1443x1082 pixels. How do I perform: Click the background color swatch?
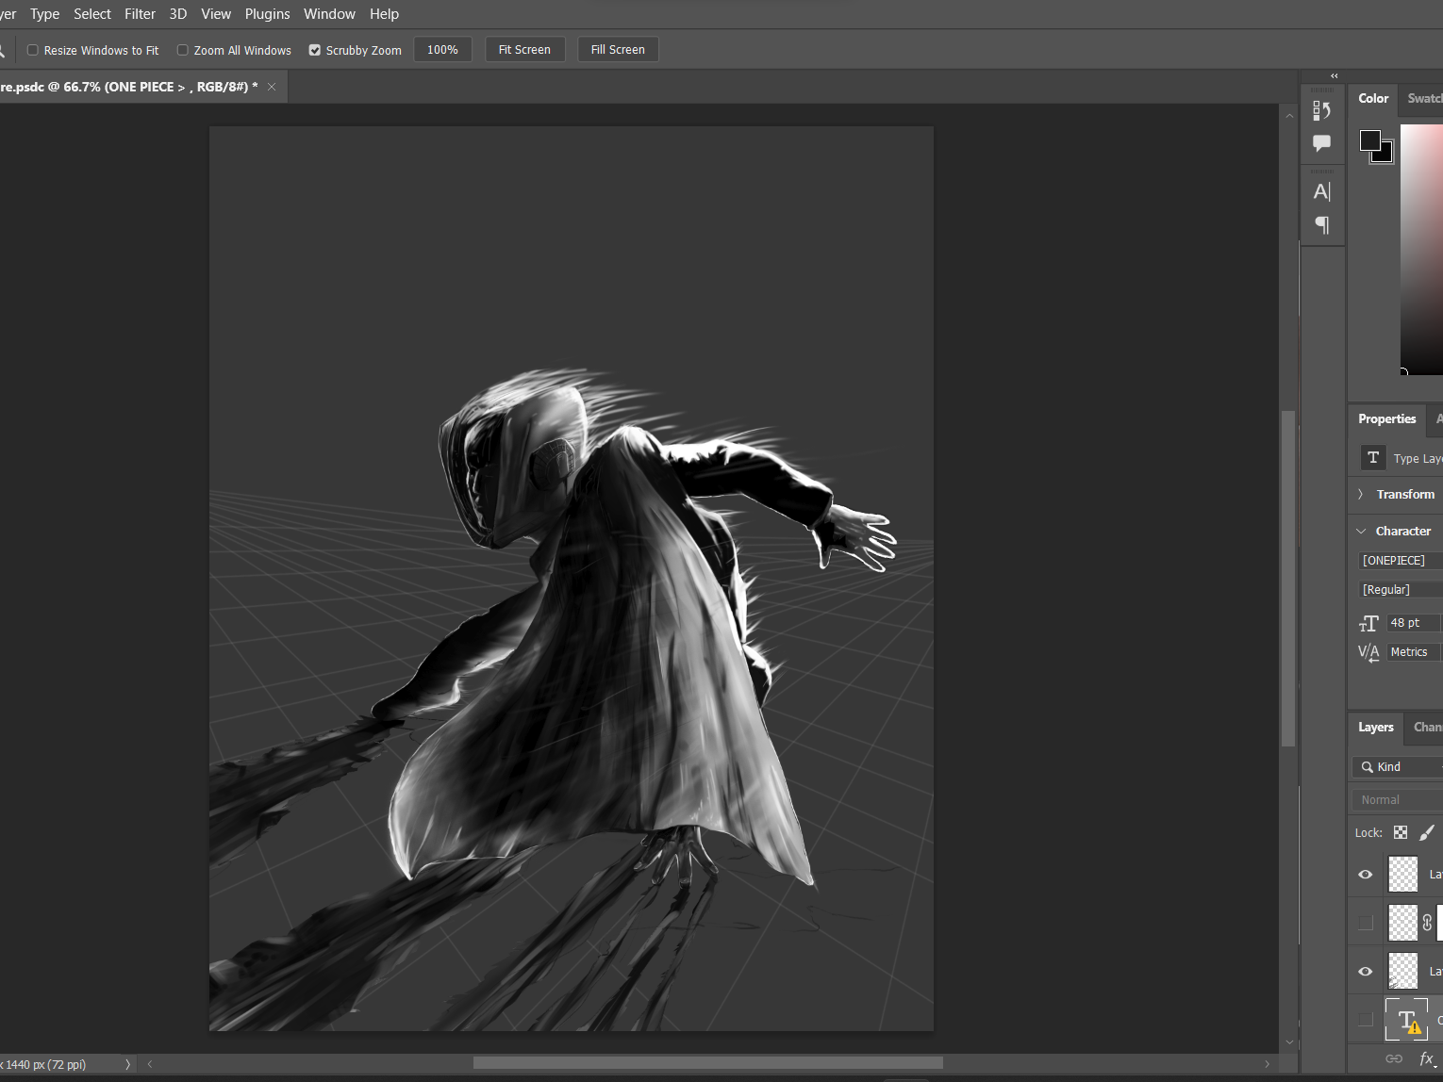pos(1385,156)
